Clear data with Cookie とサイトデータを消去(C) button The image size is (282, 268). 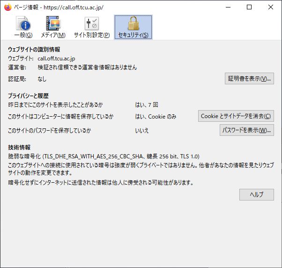click(x=236, y=116)
